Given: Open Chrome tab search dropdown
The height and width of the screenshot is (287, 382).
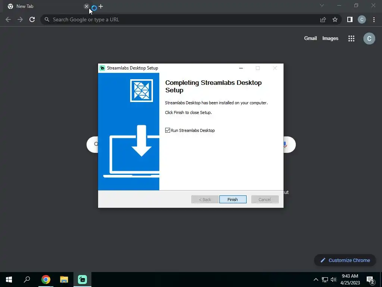Looking at the screenshot, I should tap(322, 5).
